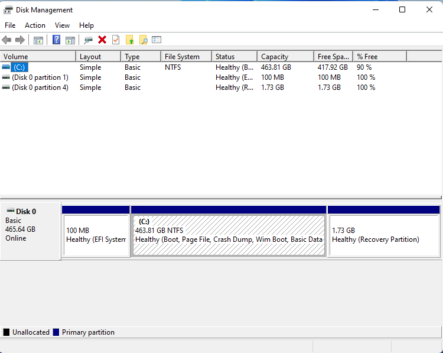Image resolution: width=443 pixels, height=353 pixels.
Task: Click the NTFS file system cell
Action: (x=173, y=67)
